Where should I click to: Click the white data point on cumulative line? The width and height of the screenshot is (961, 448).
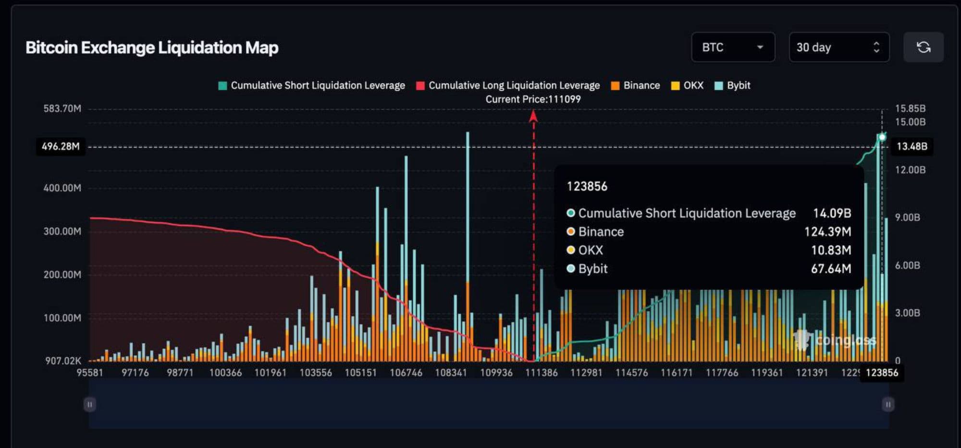click(x=882, y=137)
